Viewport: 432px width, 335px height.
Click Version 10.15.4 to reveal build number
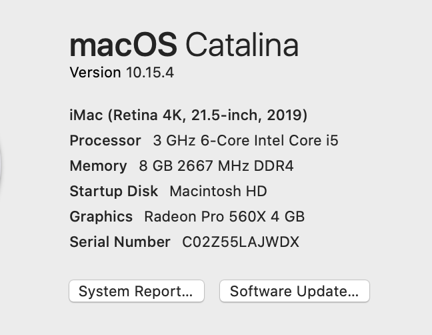(x=122, y=73)
